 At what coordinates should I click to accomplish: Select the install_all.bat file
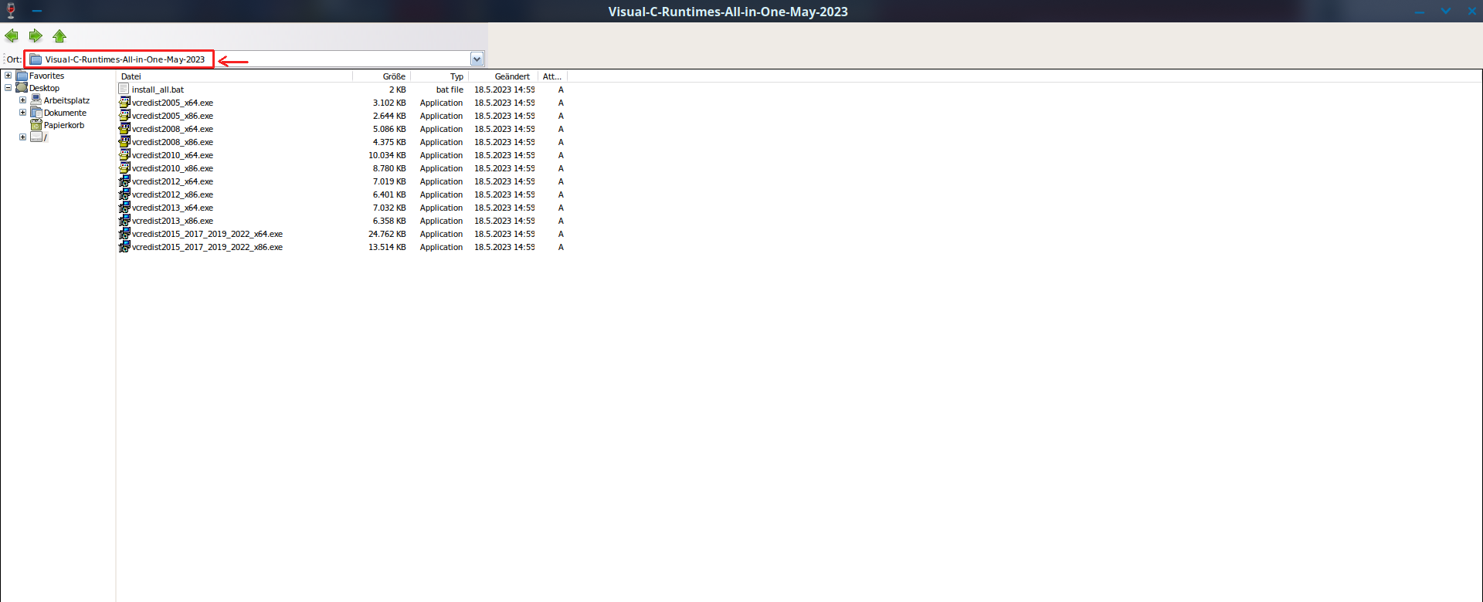tap(158, 90)
